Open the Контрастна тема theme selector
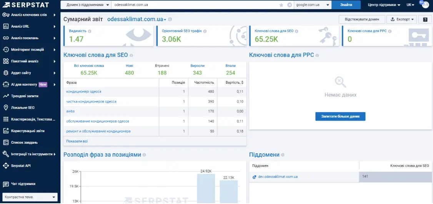 pos(30,197)
